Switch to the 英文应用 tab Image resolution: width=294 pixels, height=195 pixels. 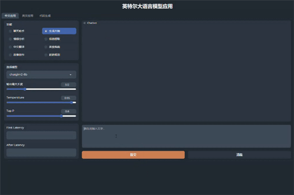(x=27, y=16)
